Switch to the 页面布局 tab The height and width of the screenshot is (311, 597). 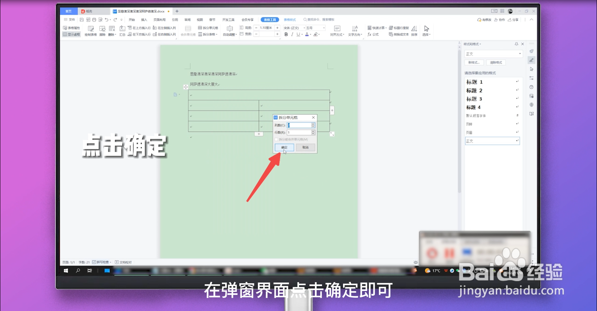pyautogui.click(x=160, y=20)
